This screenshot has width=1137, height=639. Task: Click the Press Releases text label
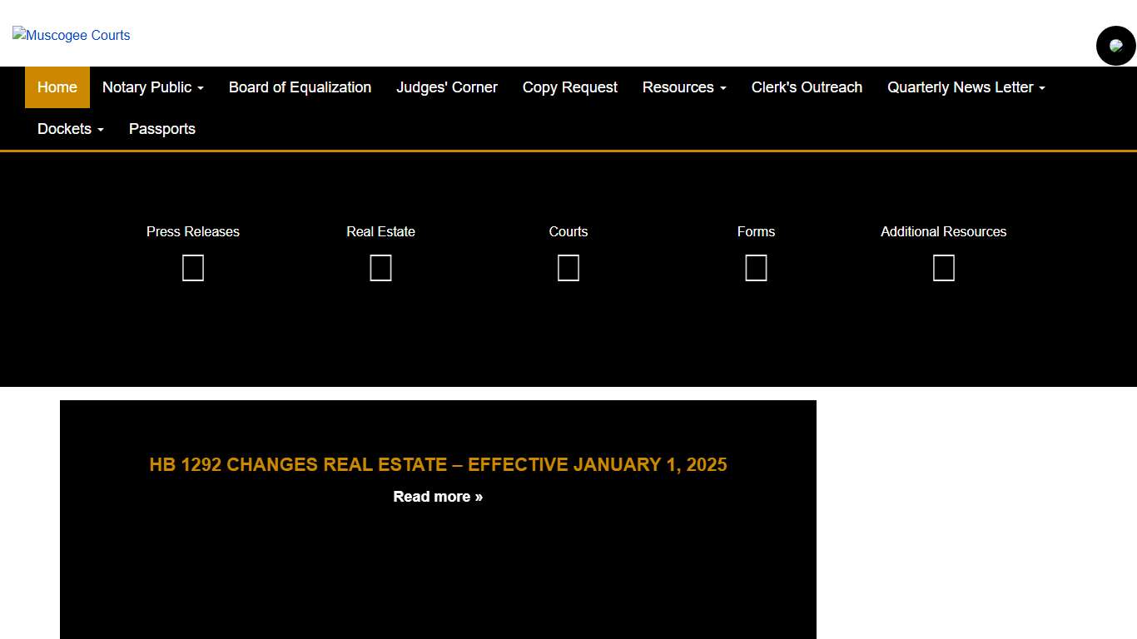[x=193, y=231]
